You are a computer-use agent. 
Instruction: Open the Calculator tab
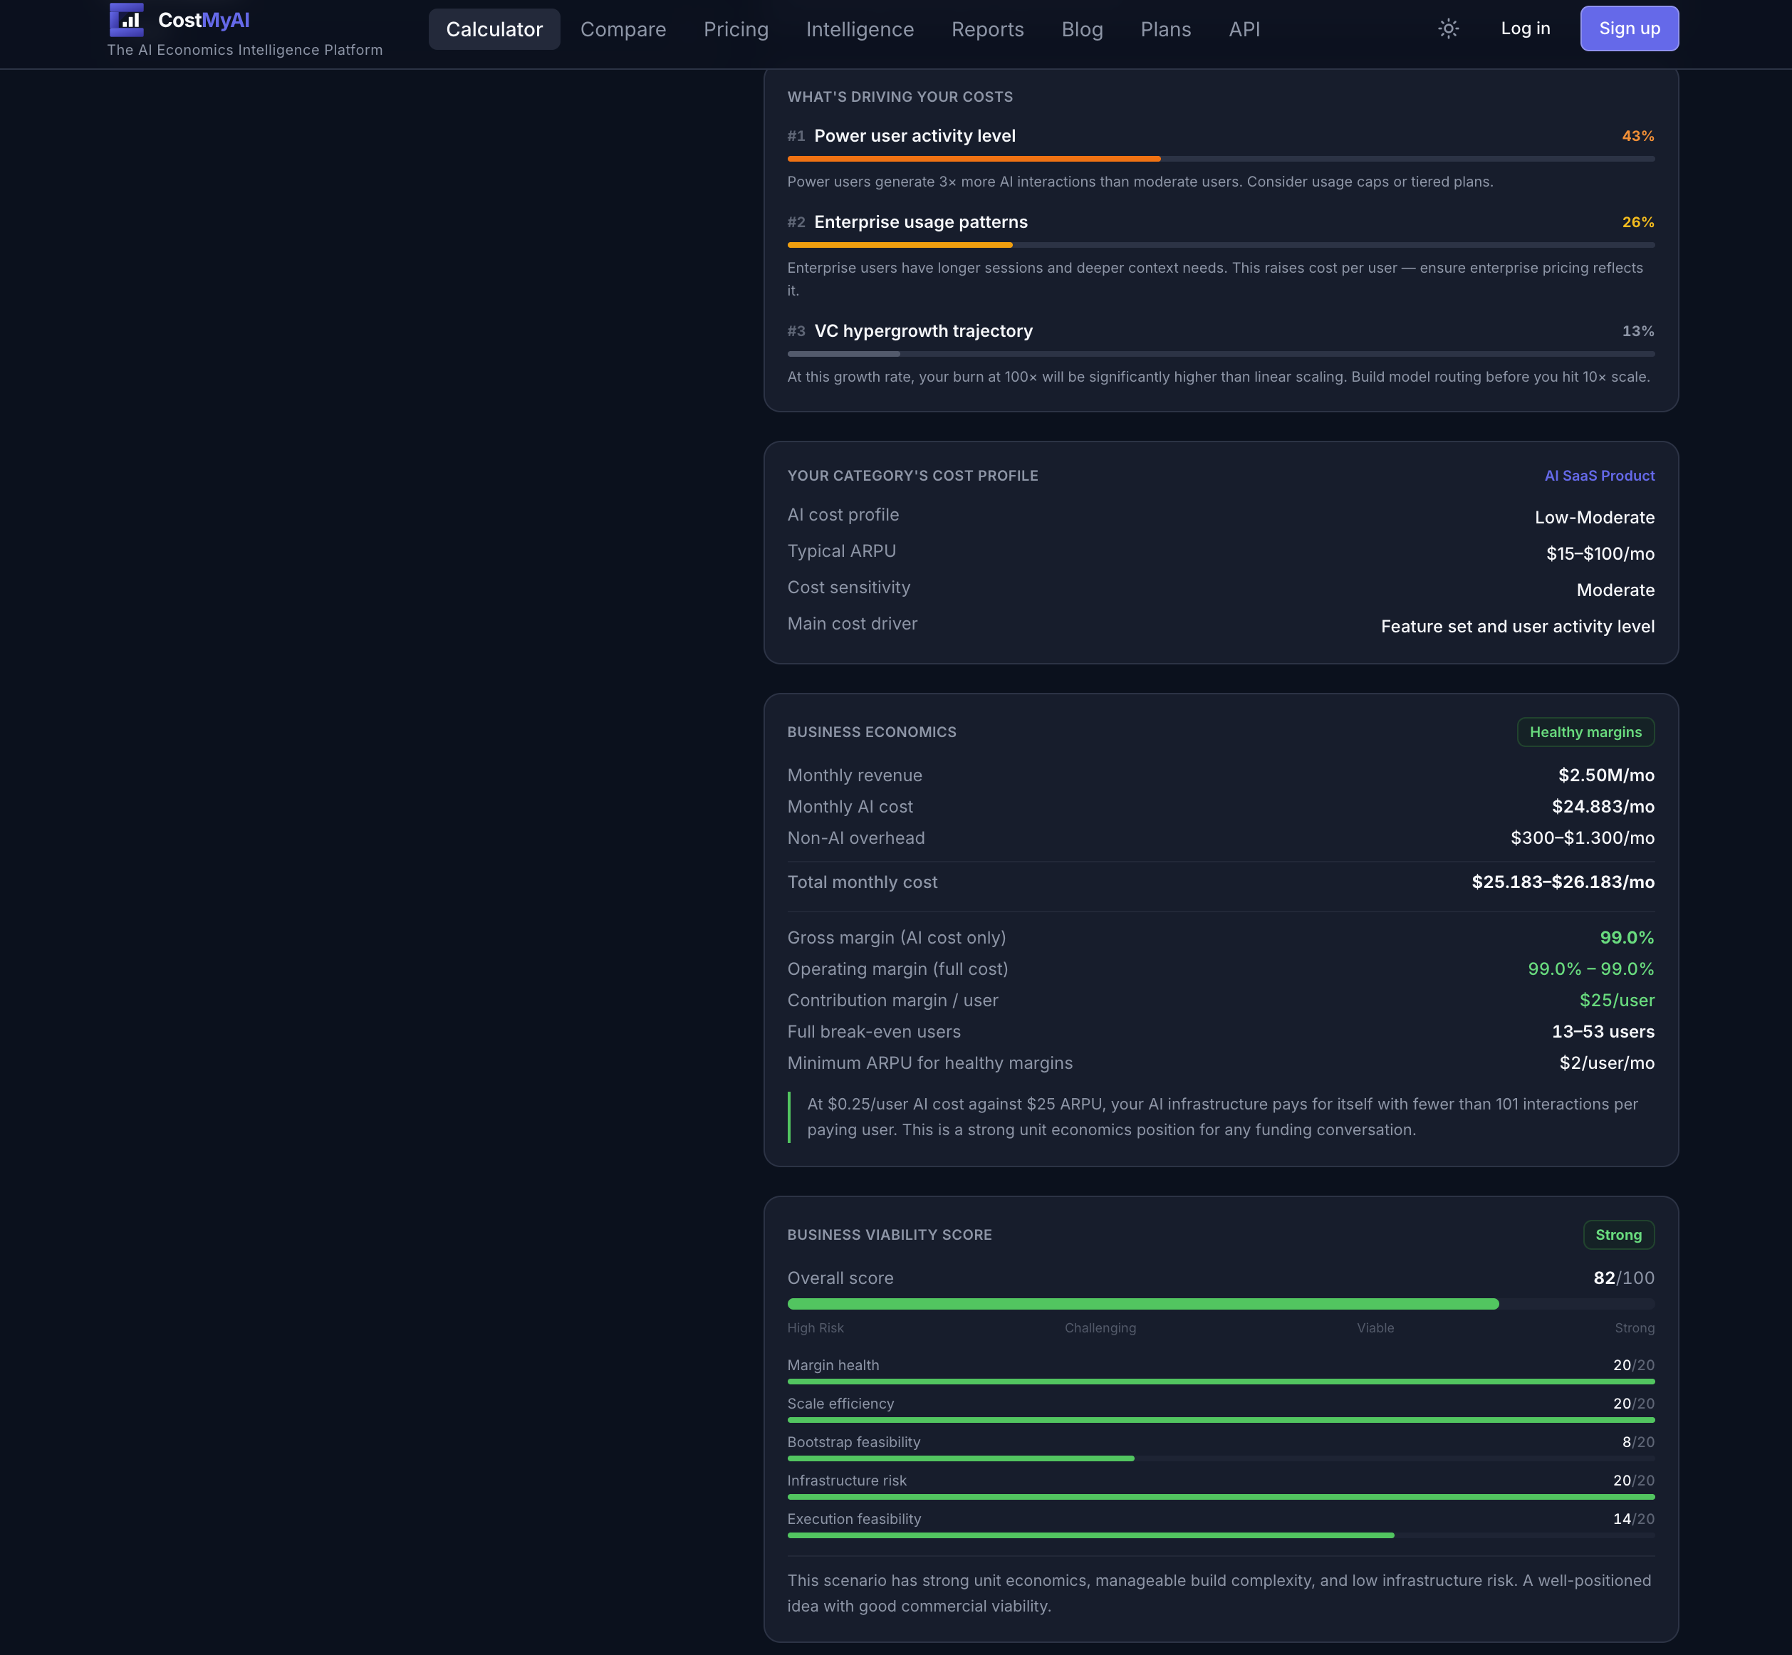coord(494,30)
